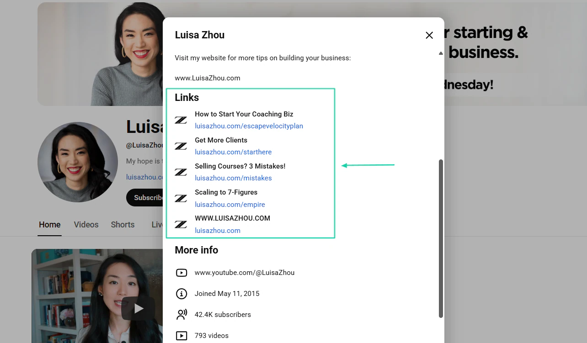Image resolution: width=587 pixels, height=343 pixels.
Task: Switch to the Shorts tab
Action: click(123, 225)
